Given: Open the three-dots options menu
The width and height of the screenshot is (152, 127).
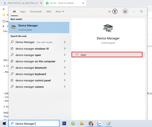Looking at the screenshot, I should 134,11.
